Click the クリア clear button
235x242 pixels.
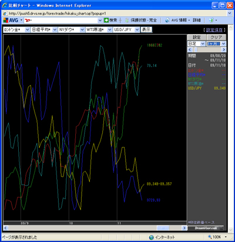(x=216, y=37)
